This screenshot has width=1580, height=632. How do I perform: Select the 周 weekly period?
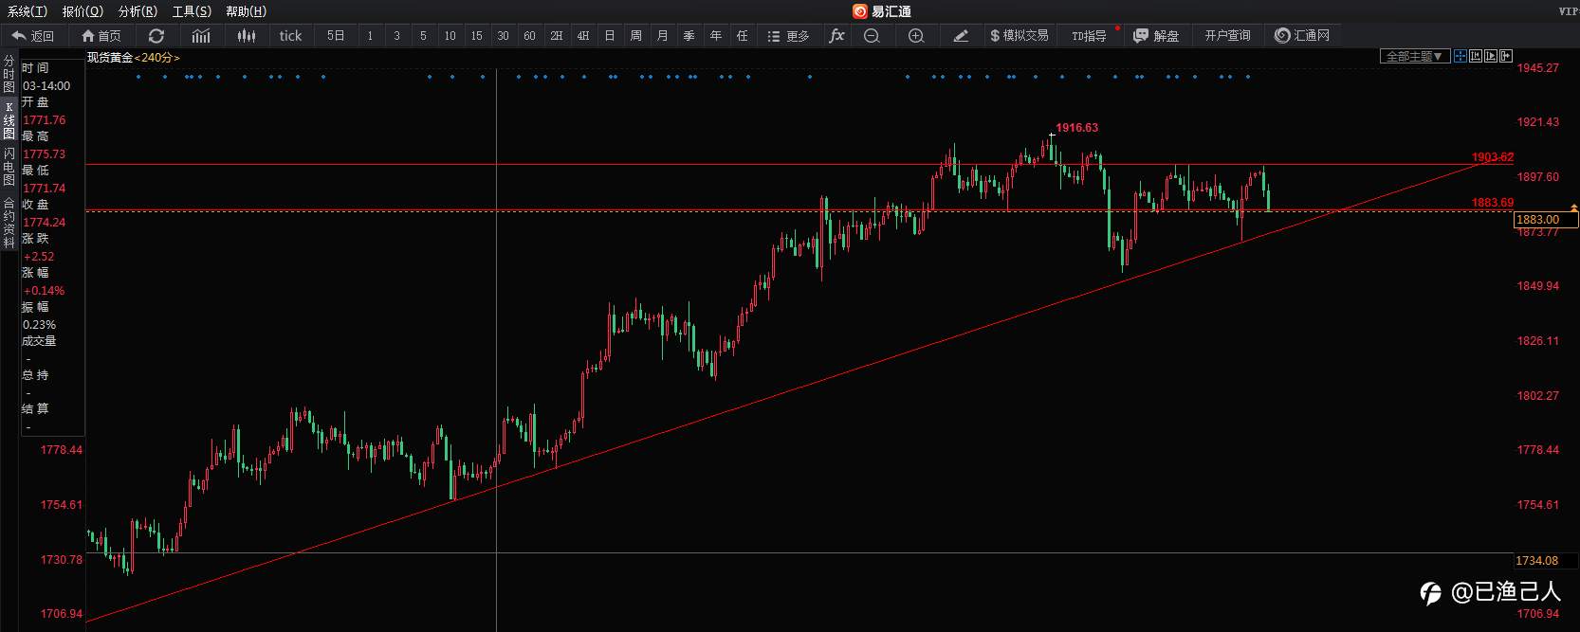(x=635, y=35)
